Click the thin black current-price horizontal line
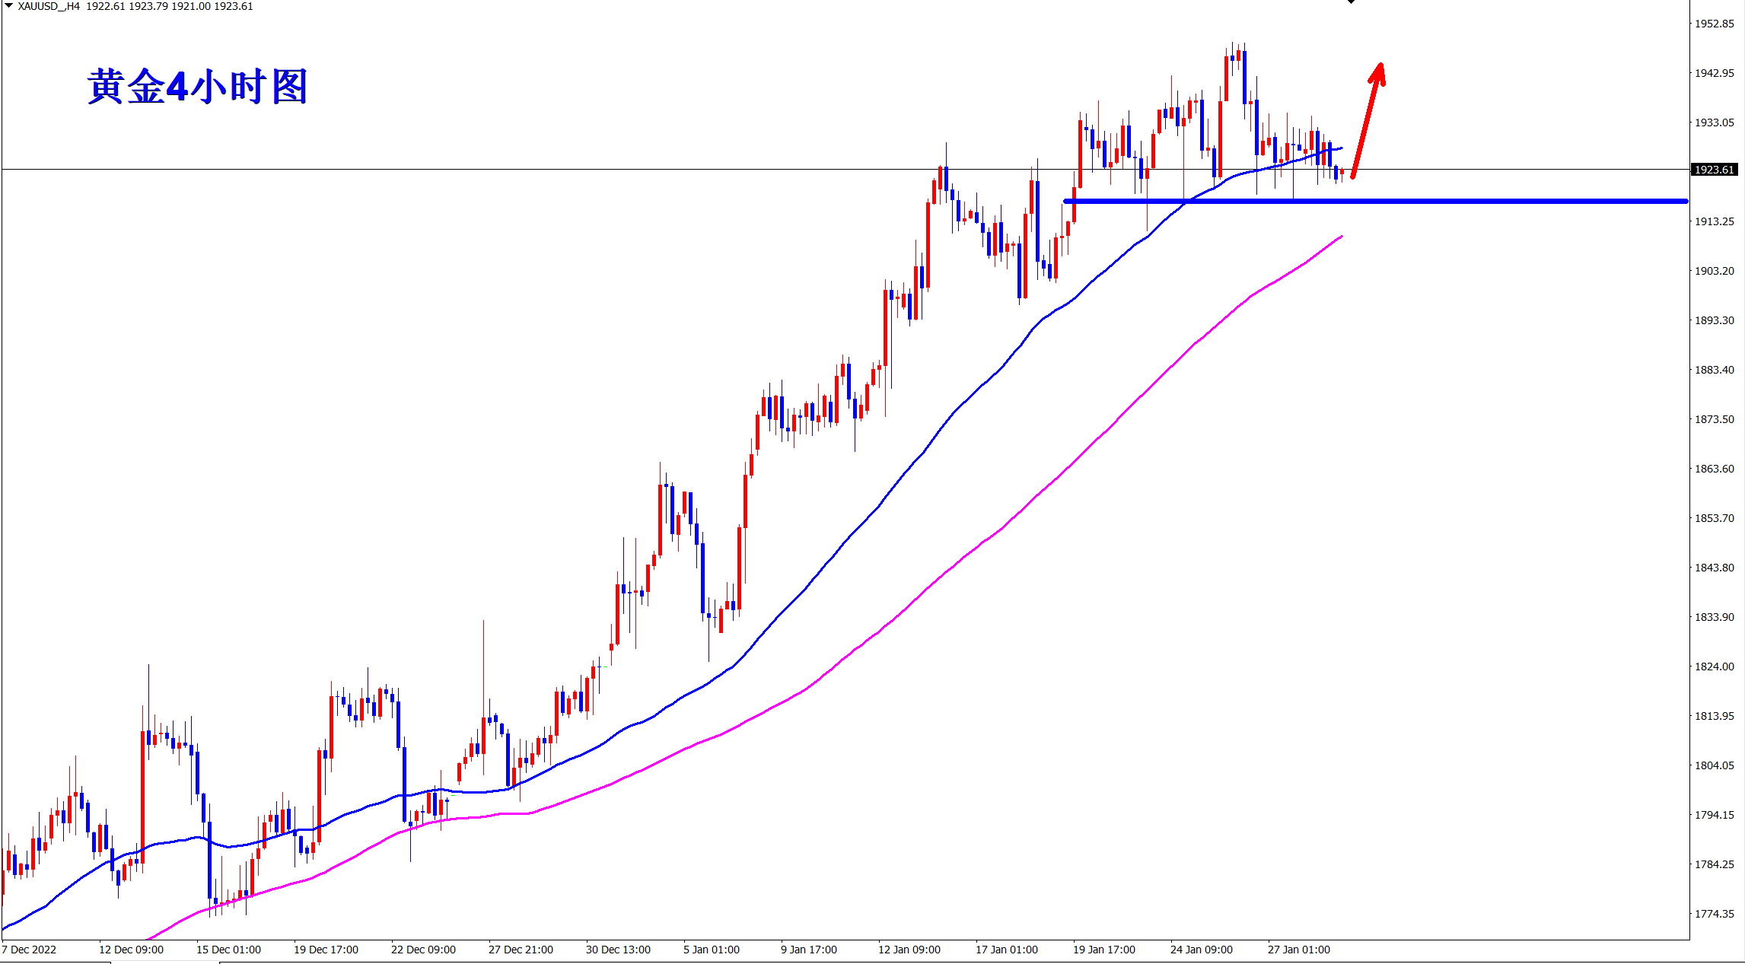 [457, 169]
